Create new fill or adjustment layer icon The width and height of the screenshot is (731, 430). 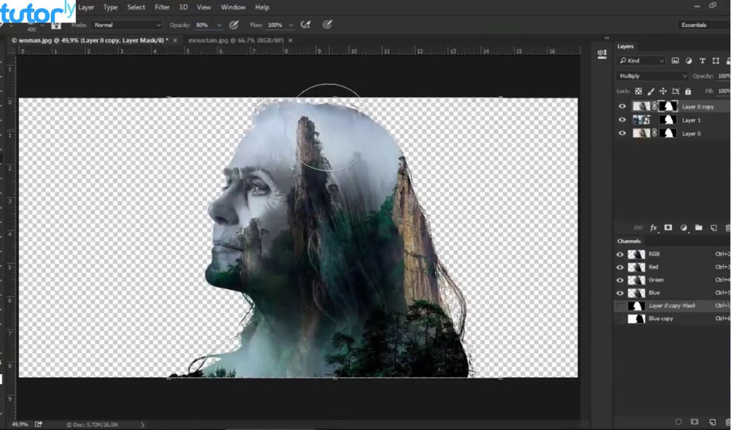pos(684,228)
